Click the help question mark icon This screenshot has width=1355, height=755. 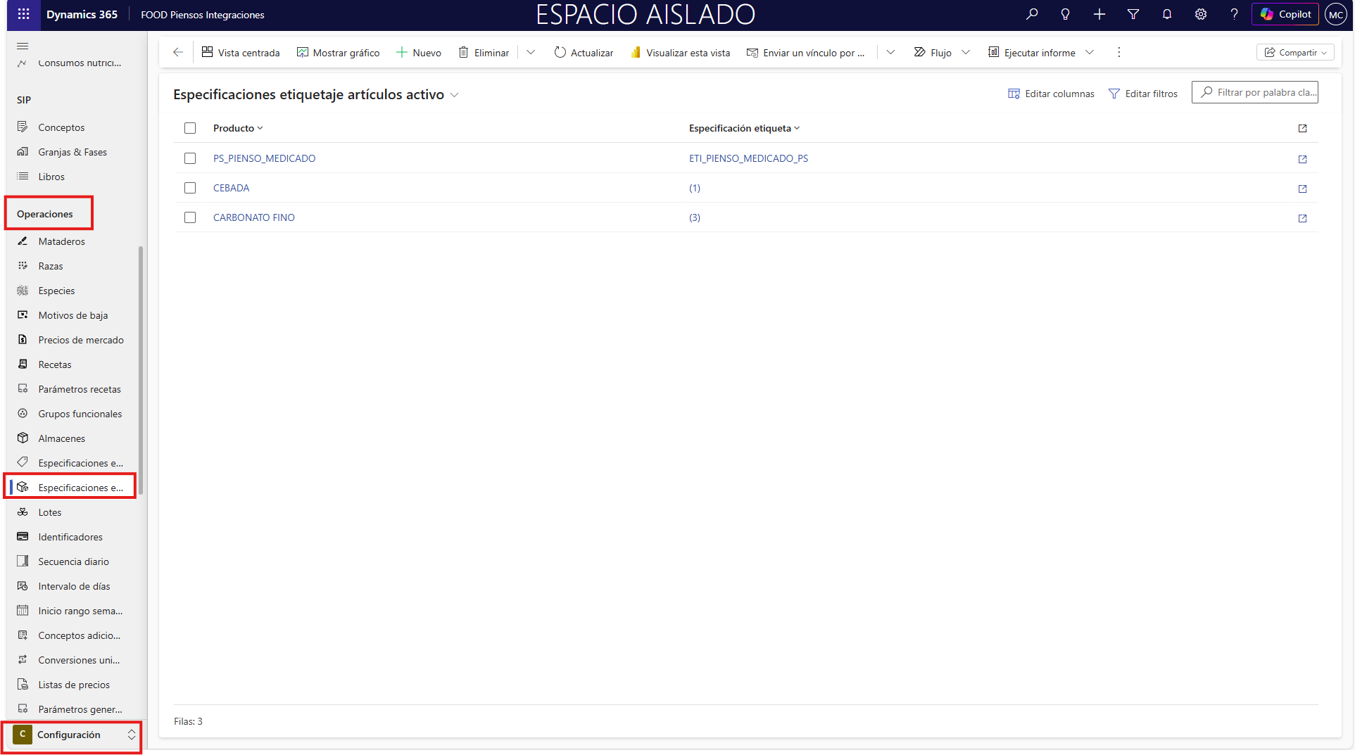(x=1234, y=14)
